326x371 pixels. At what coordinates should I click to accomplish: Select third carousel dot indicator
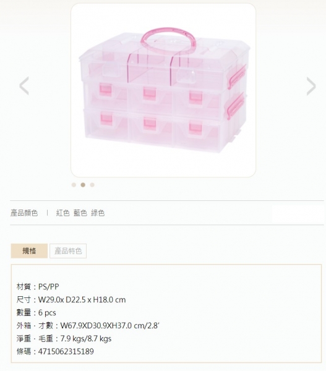(x=92, y=185)
